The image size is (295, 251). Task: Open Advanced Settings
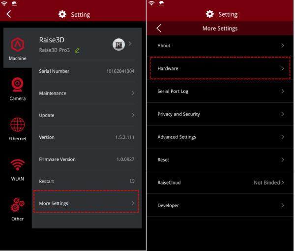[220, 137]
